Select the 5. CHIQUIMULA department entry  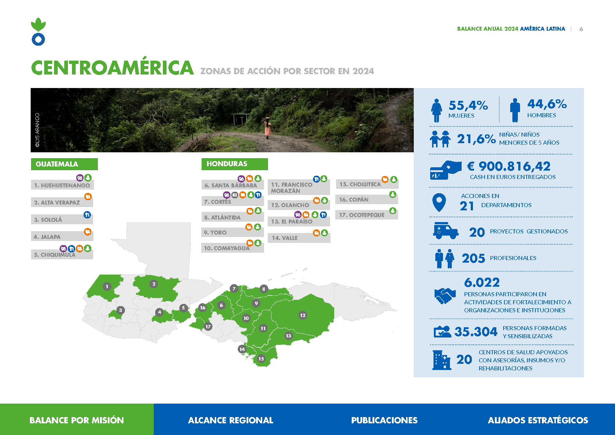[x=56, y=255]
